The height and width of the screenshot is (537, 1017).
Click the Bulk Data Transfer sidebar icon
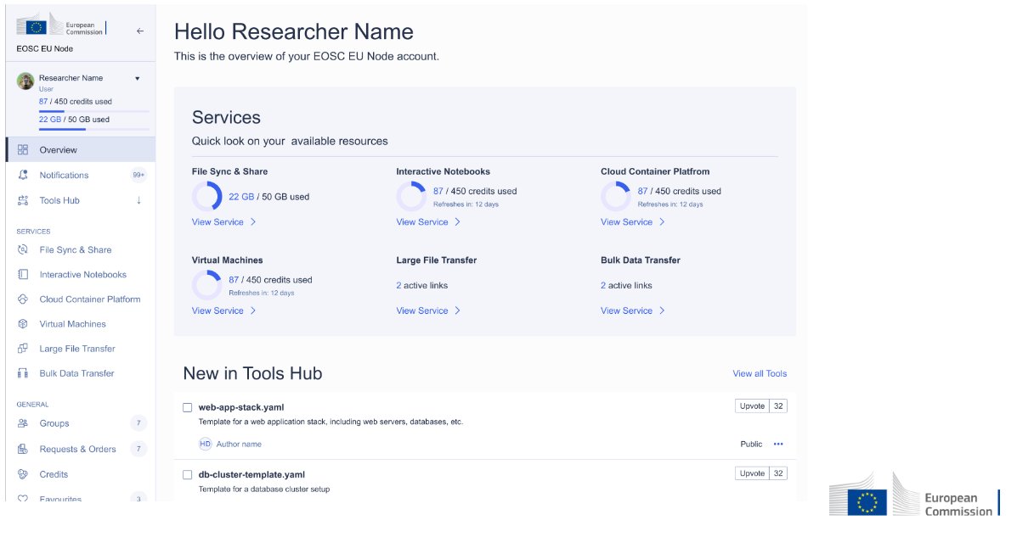23,372
